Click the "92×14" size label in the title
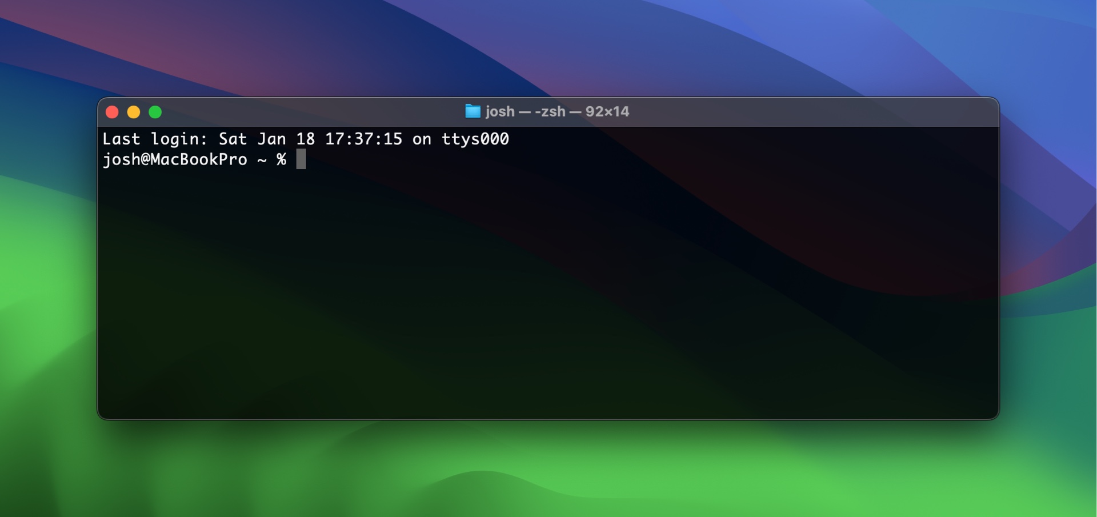The width and height of the screenshot is (1097, 517). point(607,111)
